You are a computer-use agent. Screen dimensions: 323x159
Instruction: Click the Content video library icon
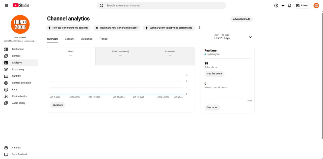pyautogui.click(x=6, y=56)
